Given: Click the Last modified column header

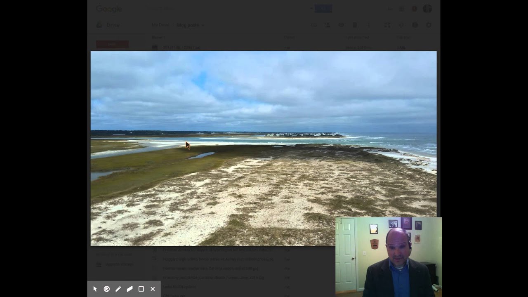Looking at the screenshot, I should 357,38.
